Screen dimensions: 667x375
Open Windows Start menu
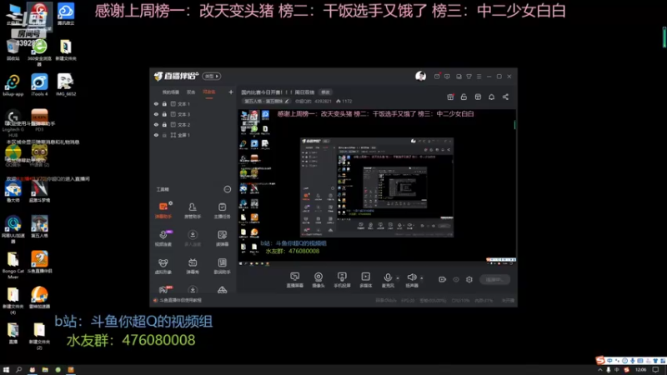pyautogui.click(x=6, y=370)
